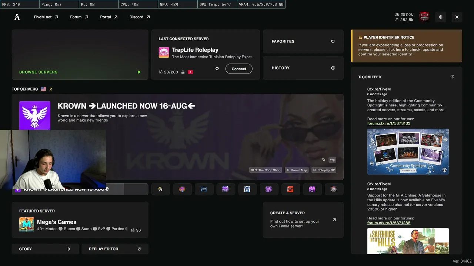
Task: Select the yellow 'R' logo server thumbnail
Action: coord(160,189)
